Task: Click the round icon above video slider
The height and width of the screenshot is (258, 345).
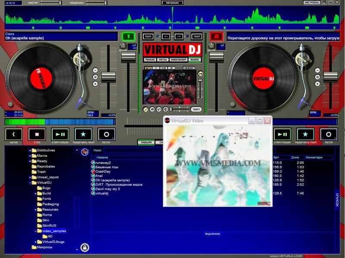Action: tap(200, 74)
